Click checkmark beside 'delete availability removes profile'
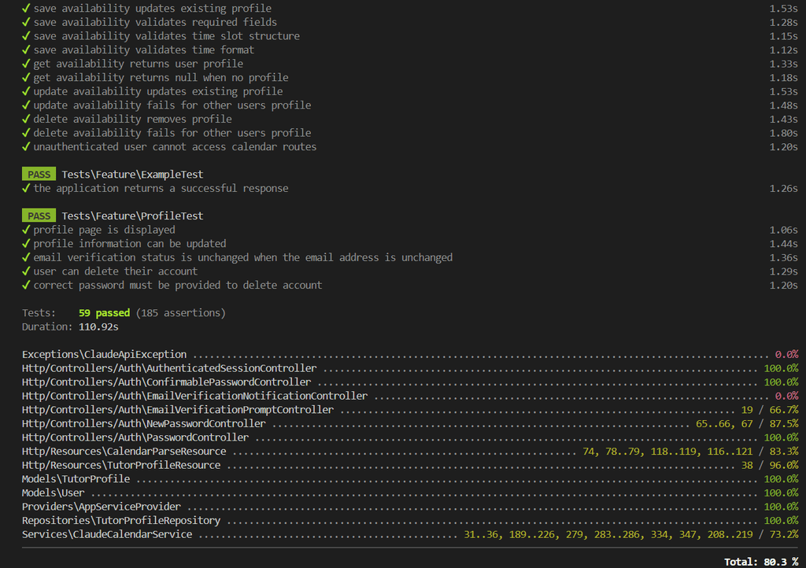 (26, 120)
